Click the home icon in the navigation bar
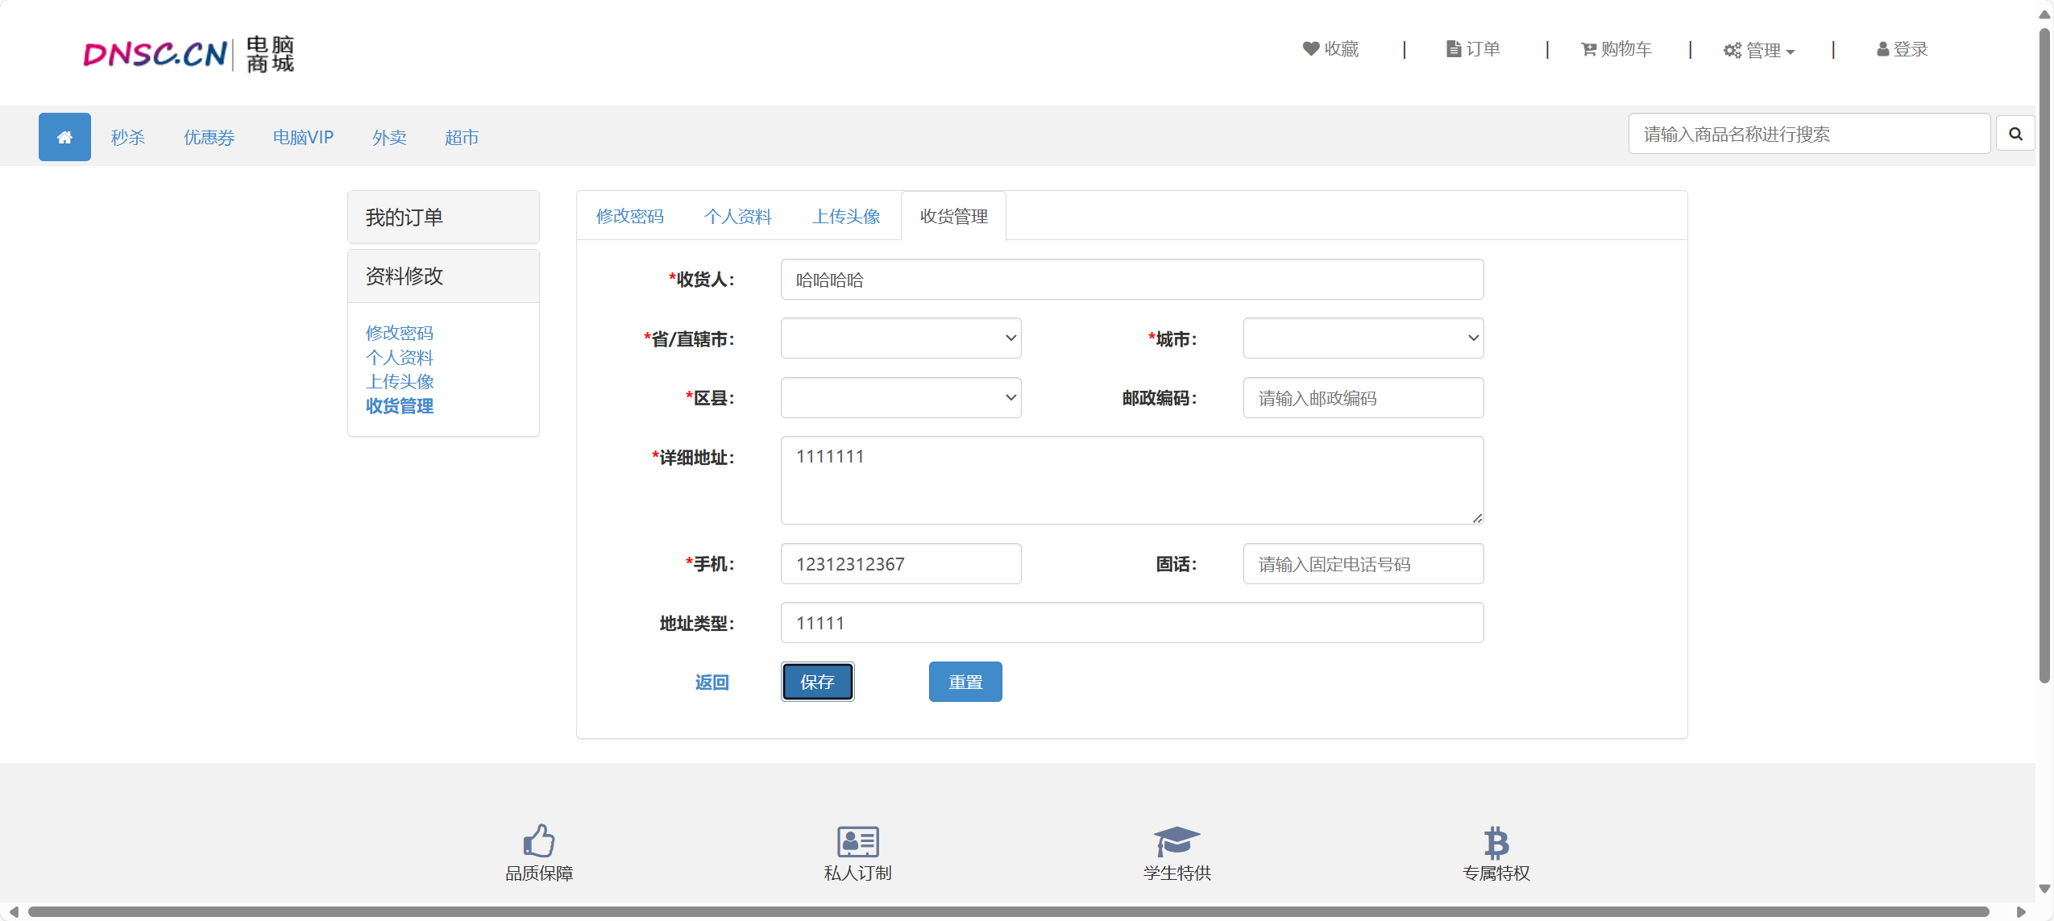This screenshot has height=921, width=2054. pos(64,137)
